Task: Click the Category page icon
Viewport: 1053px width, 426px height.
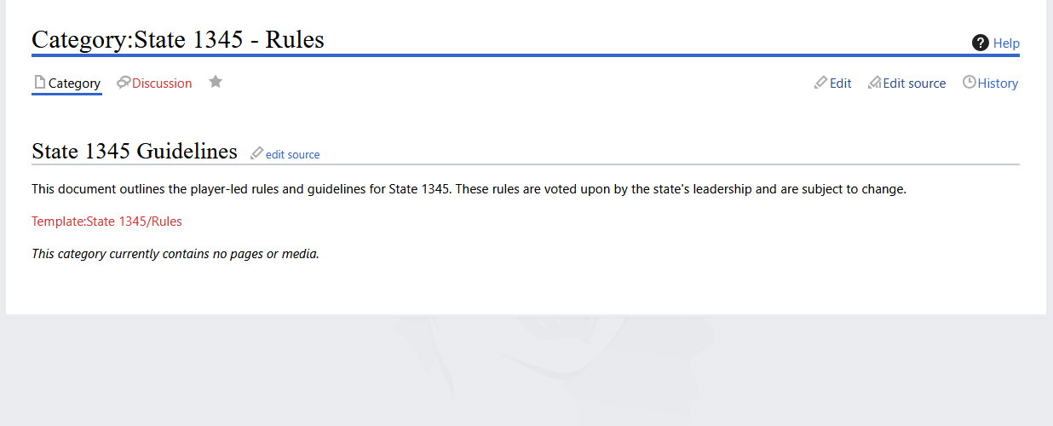Action: tap(39, 83)
